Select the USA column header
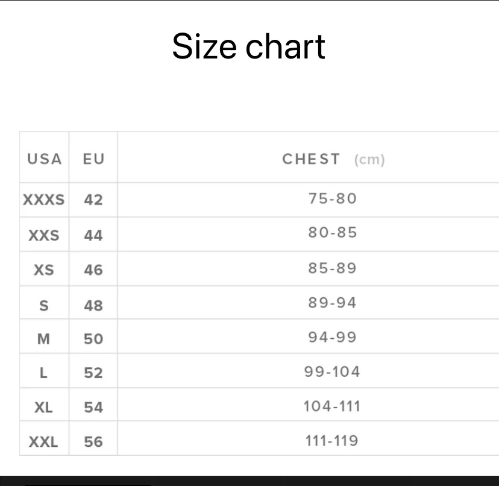Screen dimensions: 499x486 point(45,159)
